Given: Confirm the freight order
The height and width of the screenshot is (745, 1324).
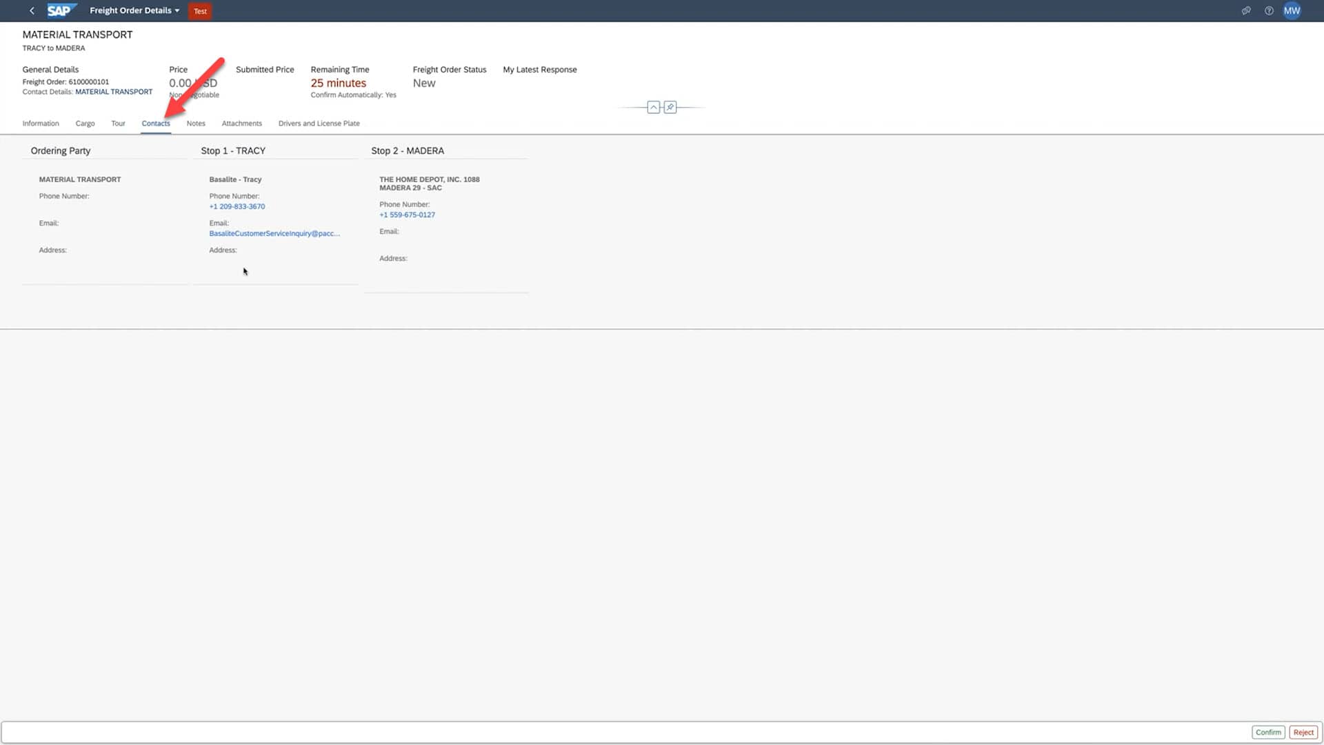Looking at the screenshot, I should 1267,732.
